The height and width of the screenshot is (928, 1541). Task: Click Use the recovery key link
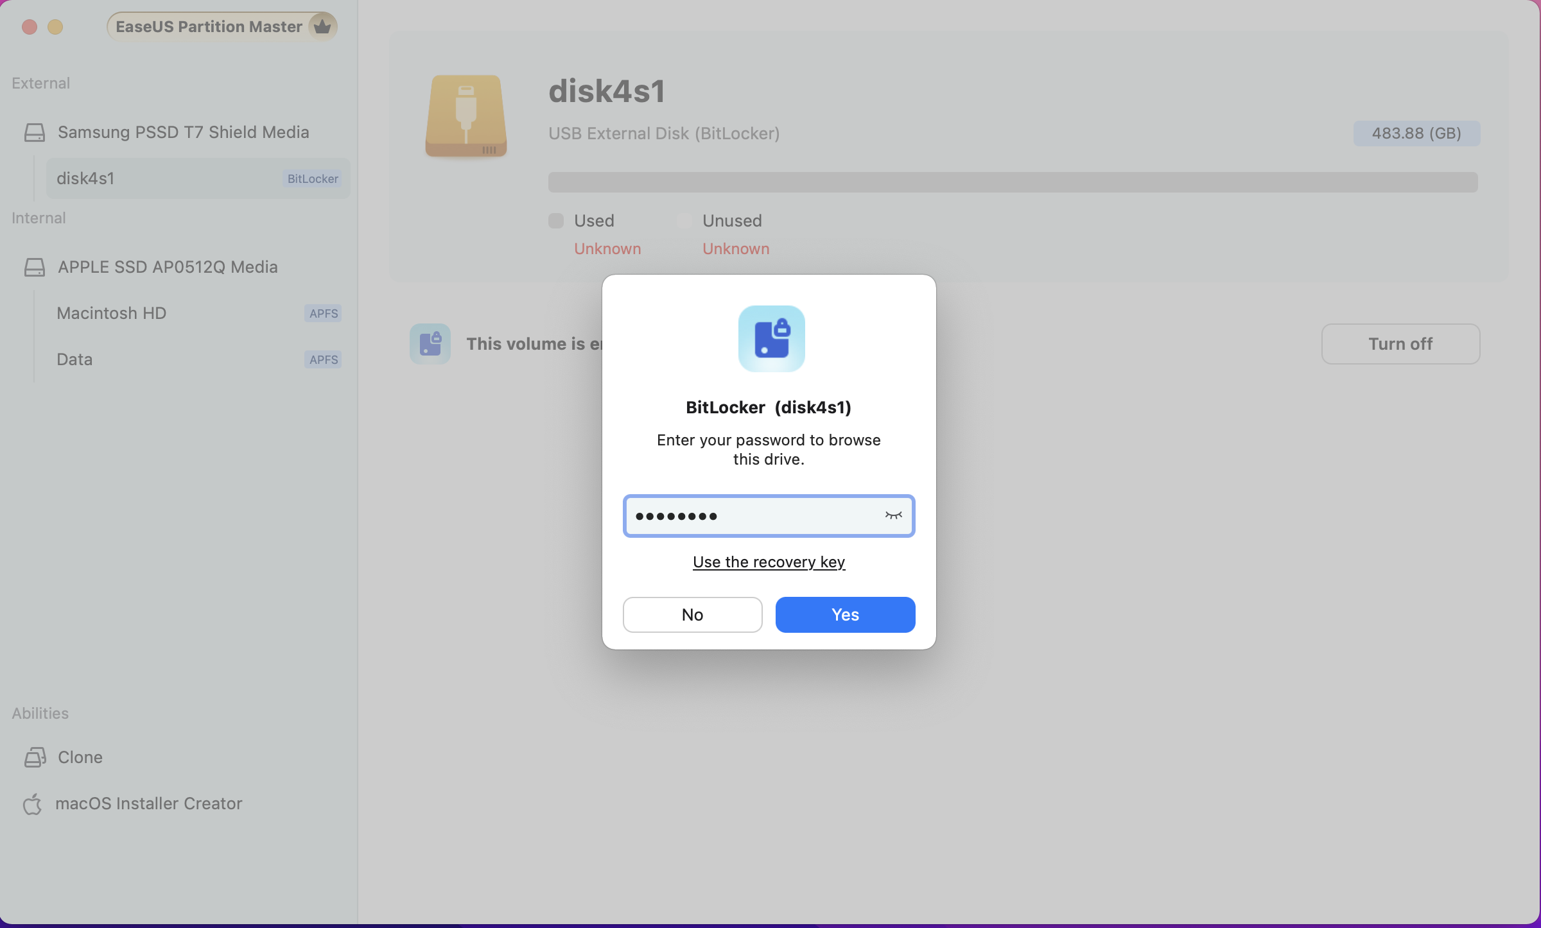(769, 562)
